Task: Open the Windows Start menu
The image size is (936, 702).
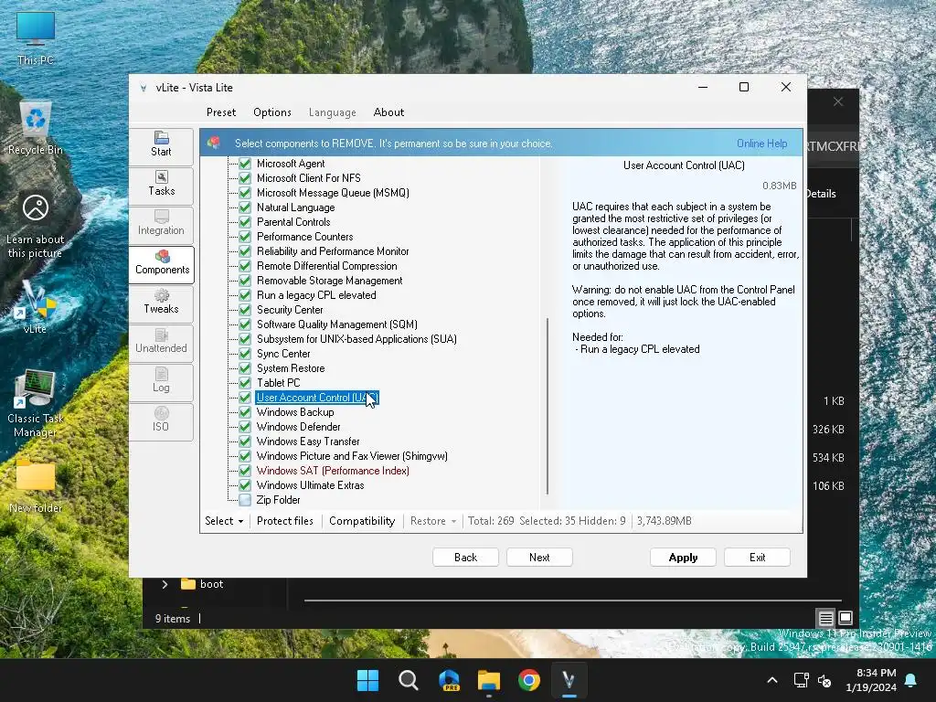Action: (367, 680)
